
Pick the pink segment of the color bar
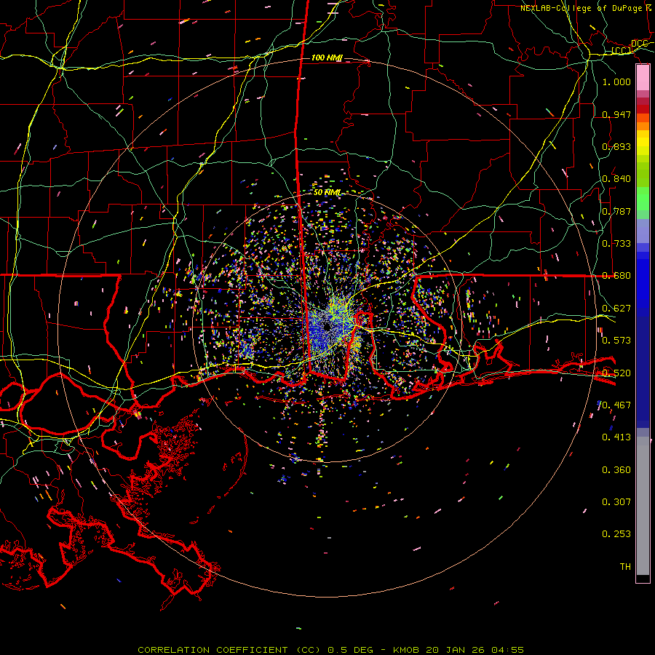point(643,78)
